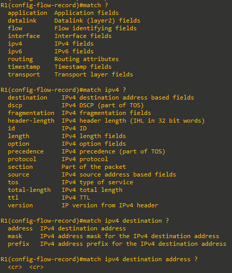Click the first '<cr>' at the bottom
Viewport: 232px width, 273px height.
tap(15, 267)
